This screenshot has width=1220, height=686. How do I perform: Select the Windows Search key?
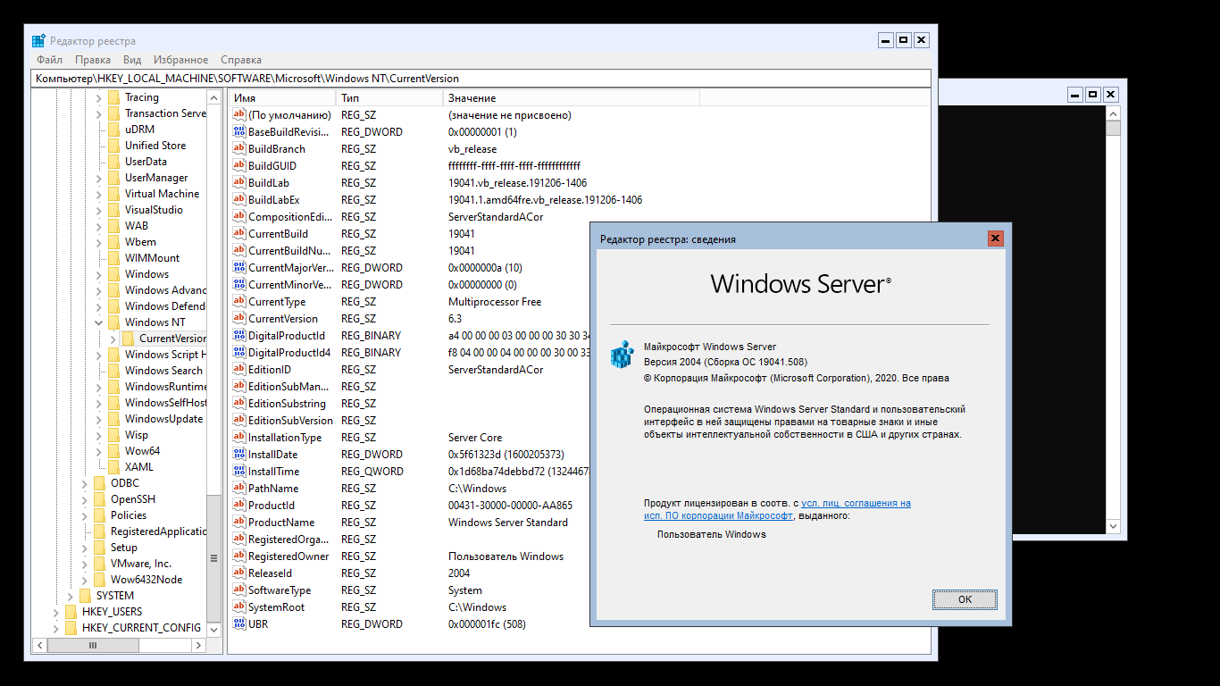(163, 371)
